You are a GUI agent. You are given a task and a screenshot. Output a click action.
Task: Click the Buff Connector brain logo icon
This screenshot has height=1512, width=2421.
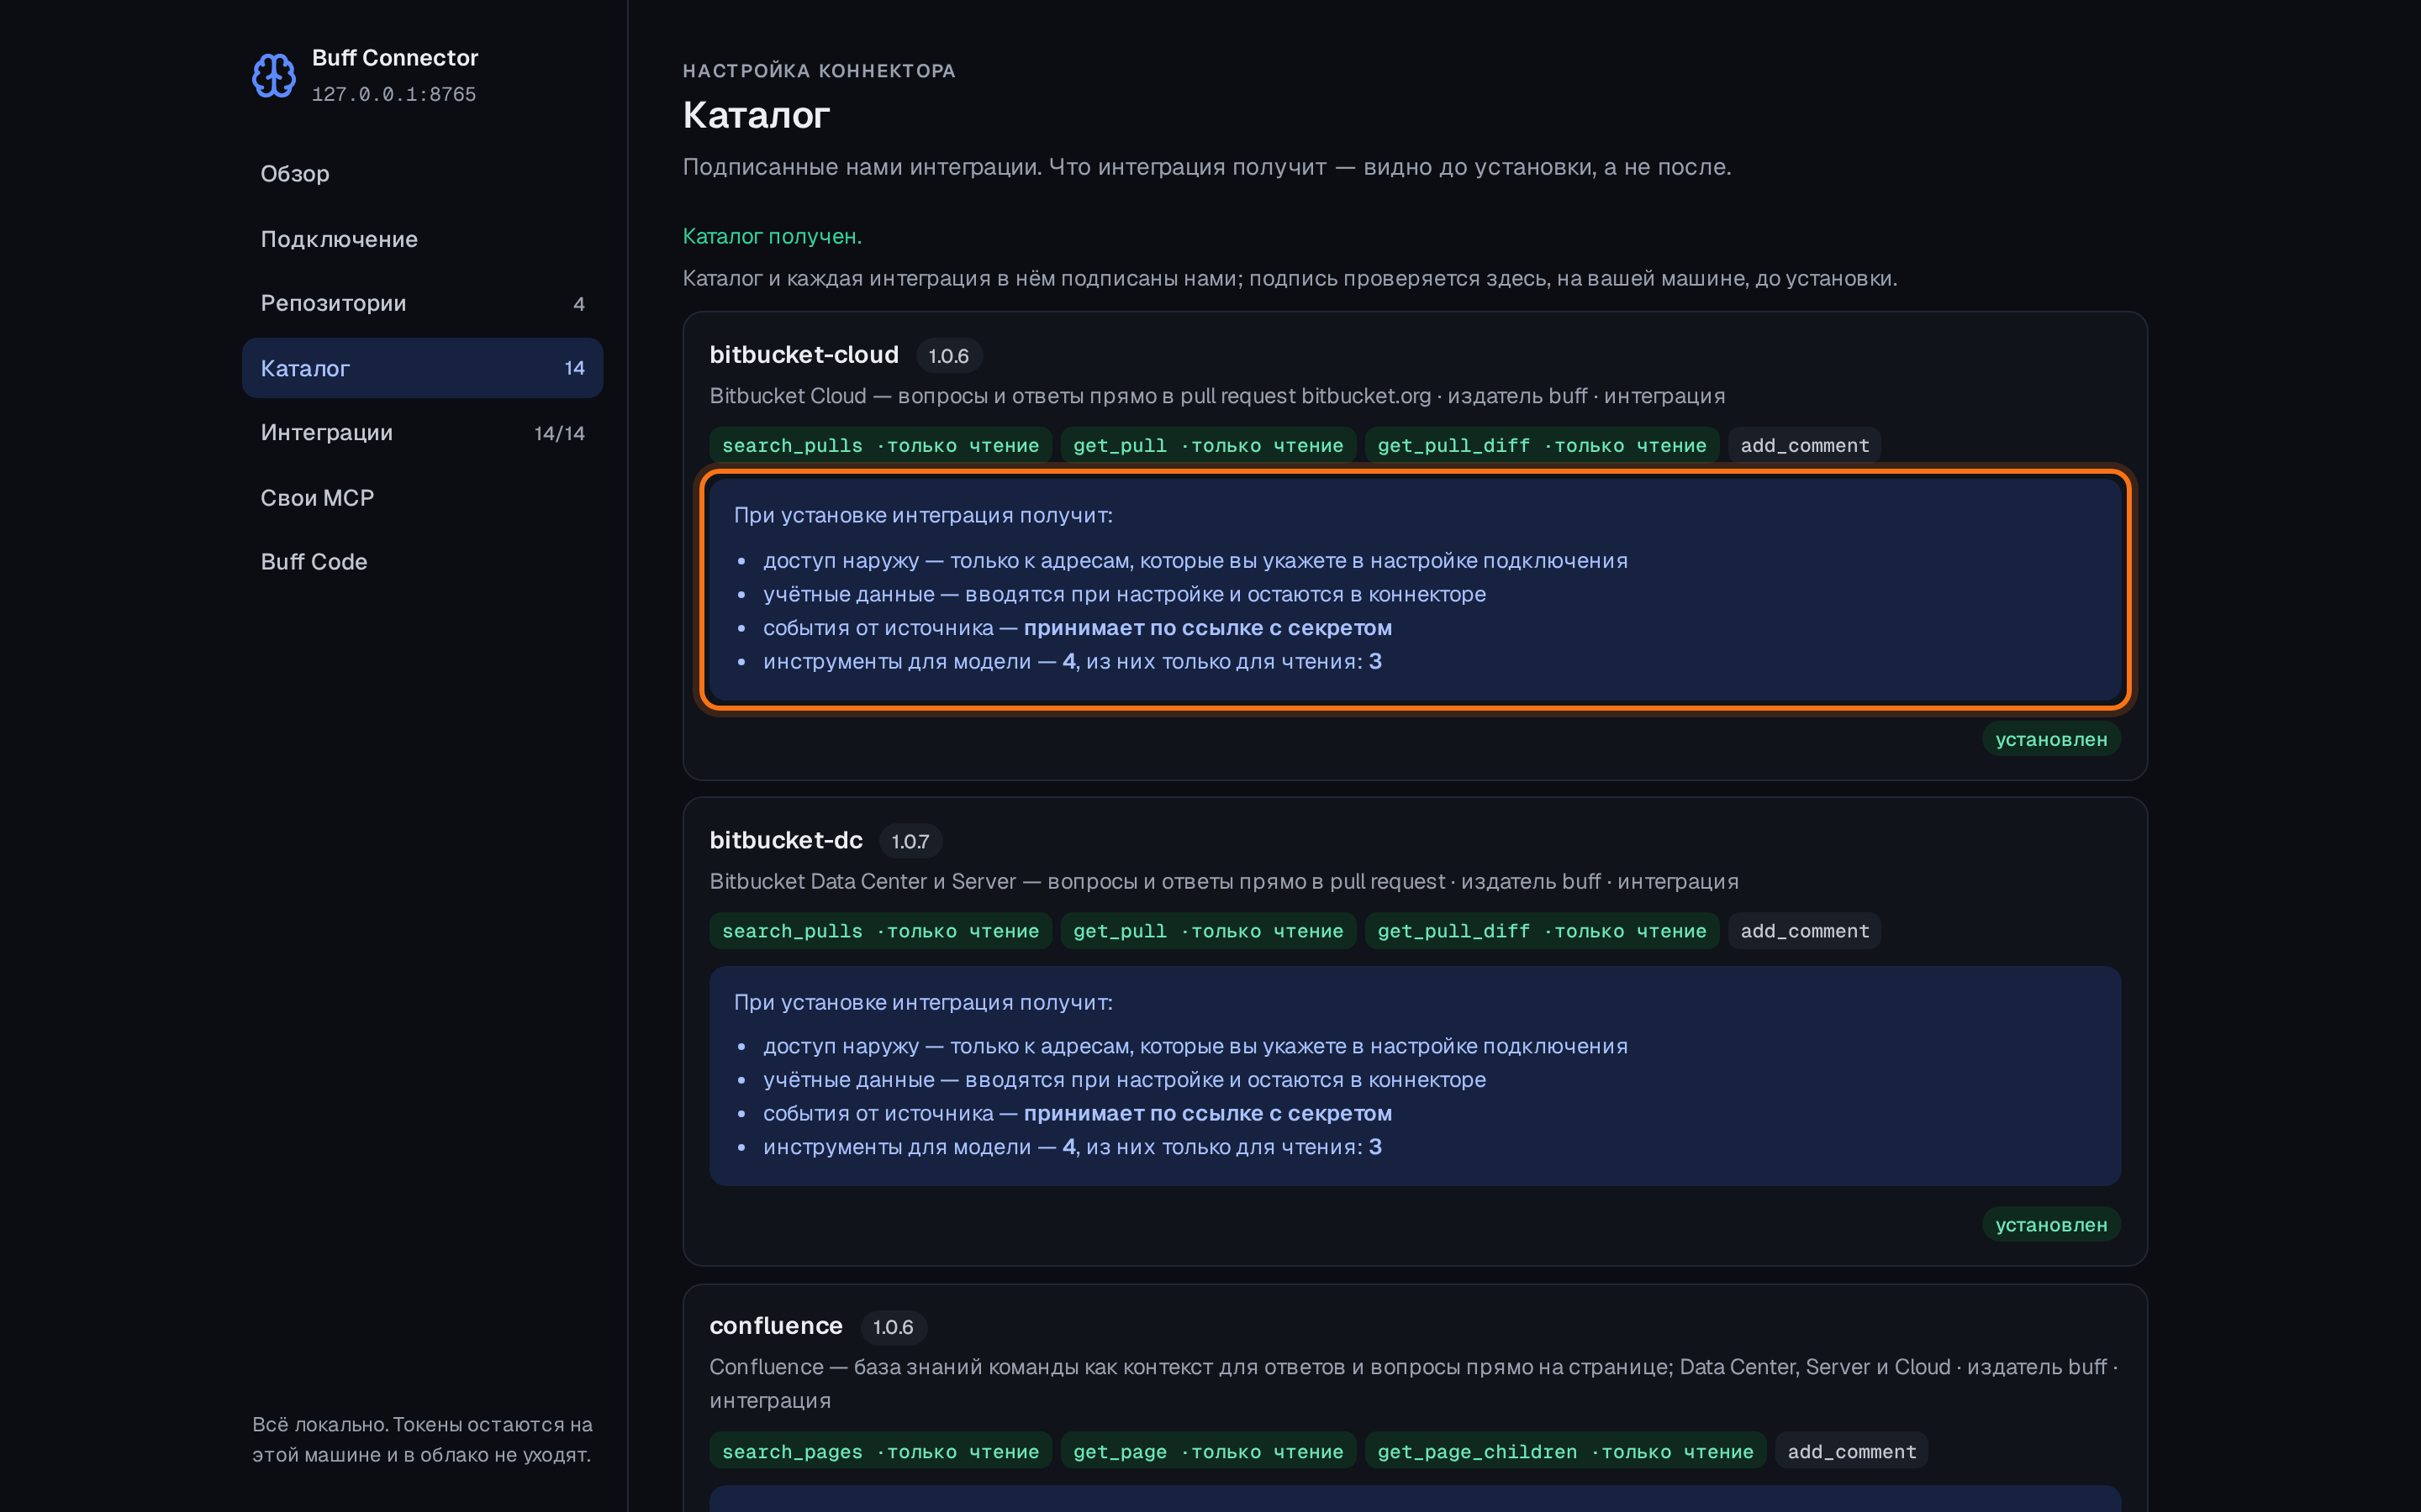coord(273,76)
